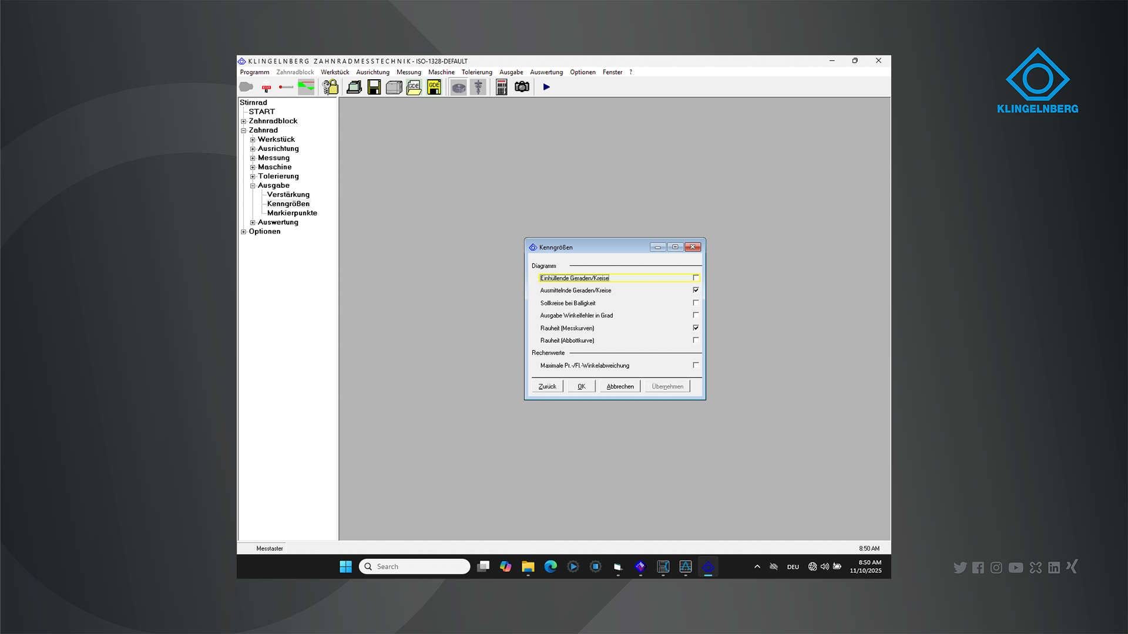Expand the Zahnradblock tree node
The width and height of the screenshot is (1128, 634).
coord(244,122)
